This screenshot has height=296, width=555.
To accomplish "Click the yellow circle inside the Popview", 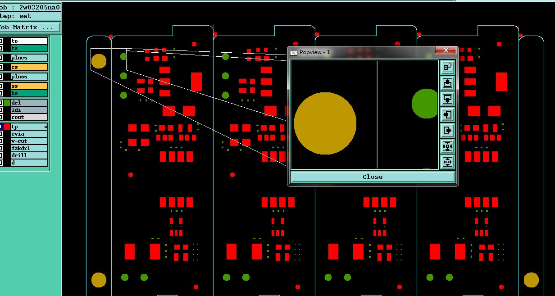I will [x=325, y=123].
